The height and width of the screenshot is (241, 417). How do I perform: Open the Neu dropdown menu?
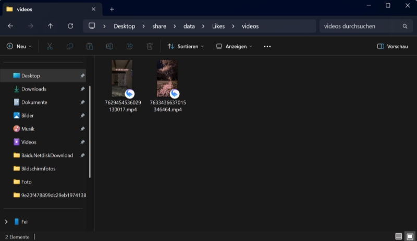tap(19, 46)
